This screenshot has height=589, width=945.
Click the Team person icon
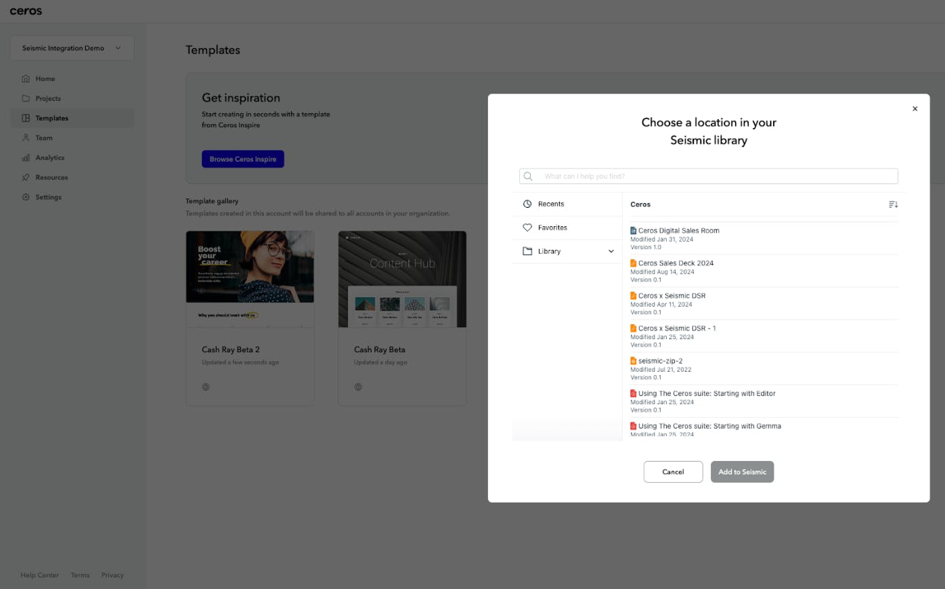26,137
